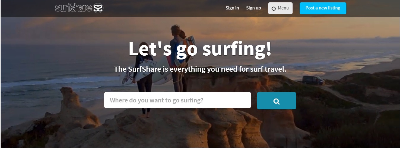
Task: Focus the 'Where do you want to go surfing?' field
Action: (x=177, y=100)
